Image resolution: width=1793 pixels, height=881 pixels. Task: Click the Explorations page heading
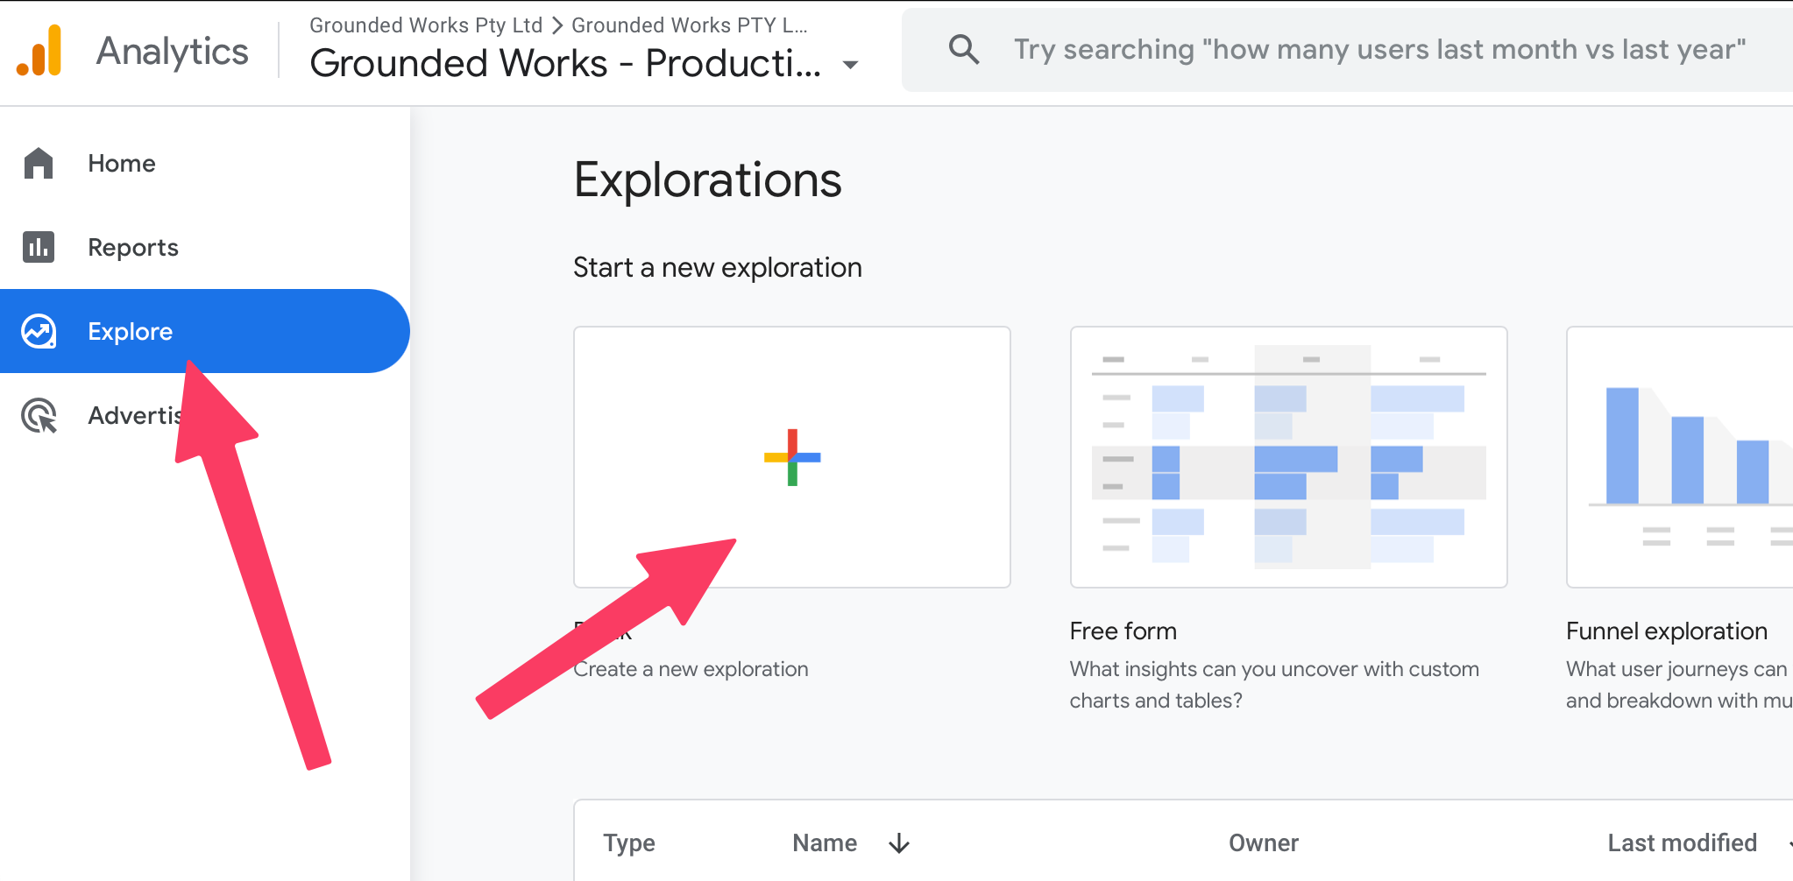(x=708, y=180)
